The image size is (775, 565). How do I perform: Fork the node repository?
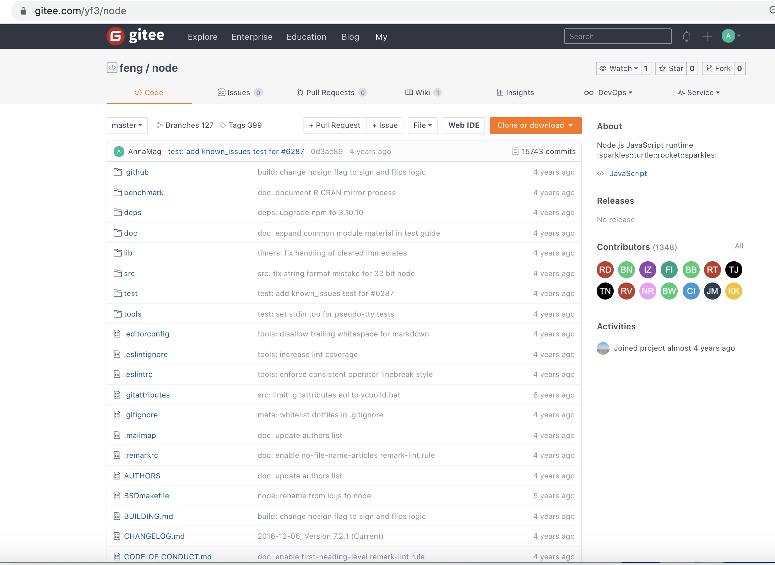(x=718, y=68)
